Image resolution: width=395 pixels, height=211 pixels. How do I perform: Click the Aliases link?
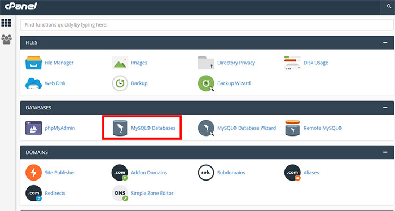pyautogui.click(x=311, y=173)
